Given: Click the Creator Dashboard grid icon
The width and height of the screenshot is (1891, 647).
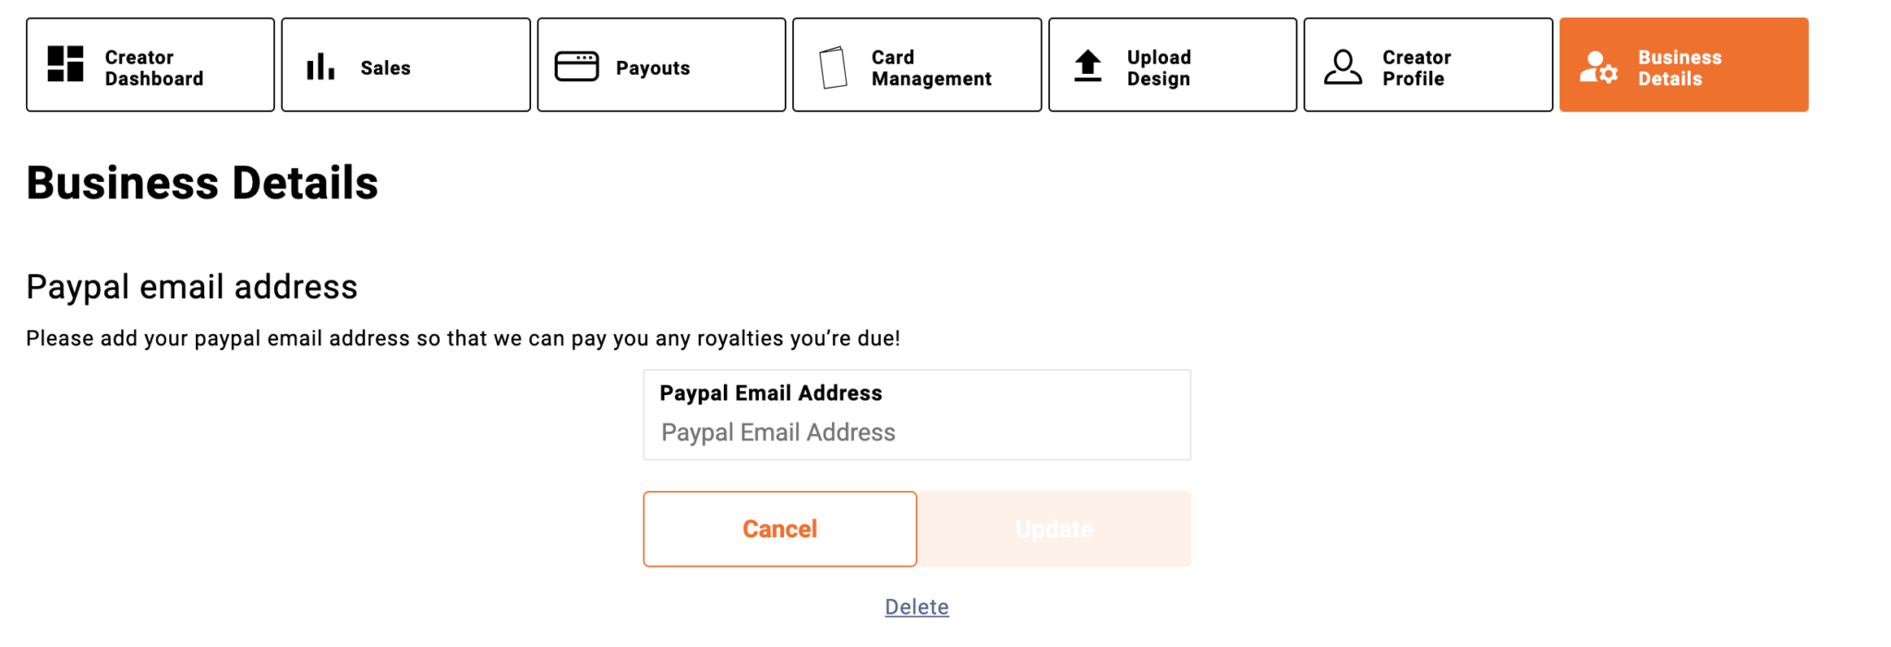Looking at the screenshot, I should click(x=66, y=65).
